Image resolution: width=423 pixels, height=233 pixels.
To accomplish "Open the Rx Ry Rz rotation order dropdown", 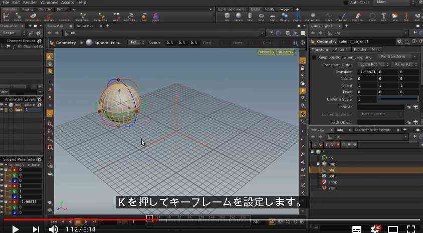I will click(x=405, y=65).
